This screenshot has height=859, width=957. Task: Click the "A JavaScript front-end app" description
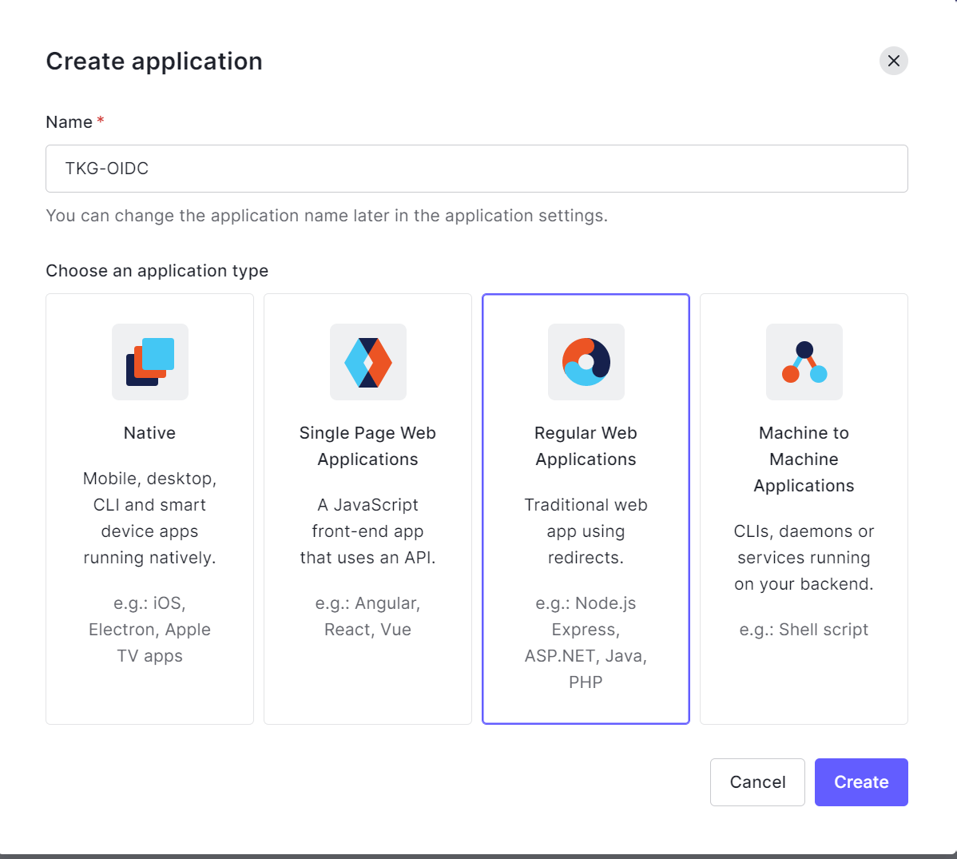tap(368, 531)
